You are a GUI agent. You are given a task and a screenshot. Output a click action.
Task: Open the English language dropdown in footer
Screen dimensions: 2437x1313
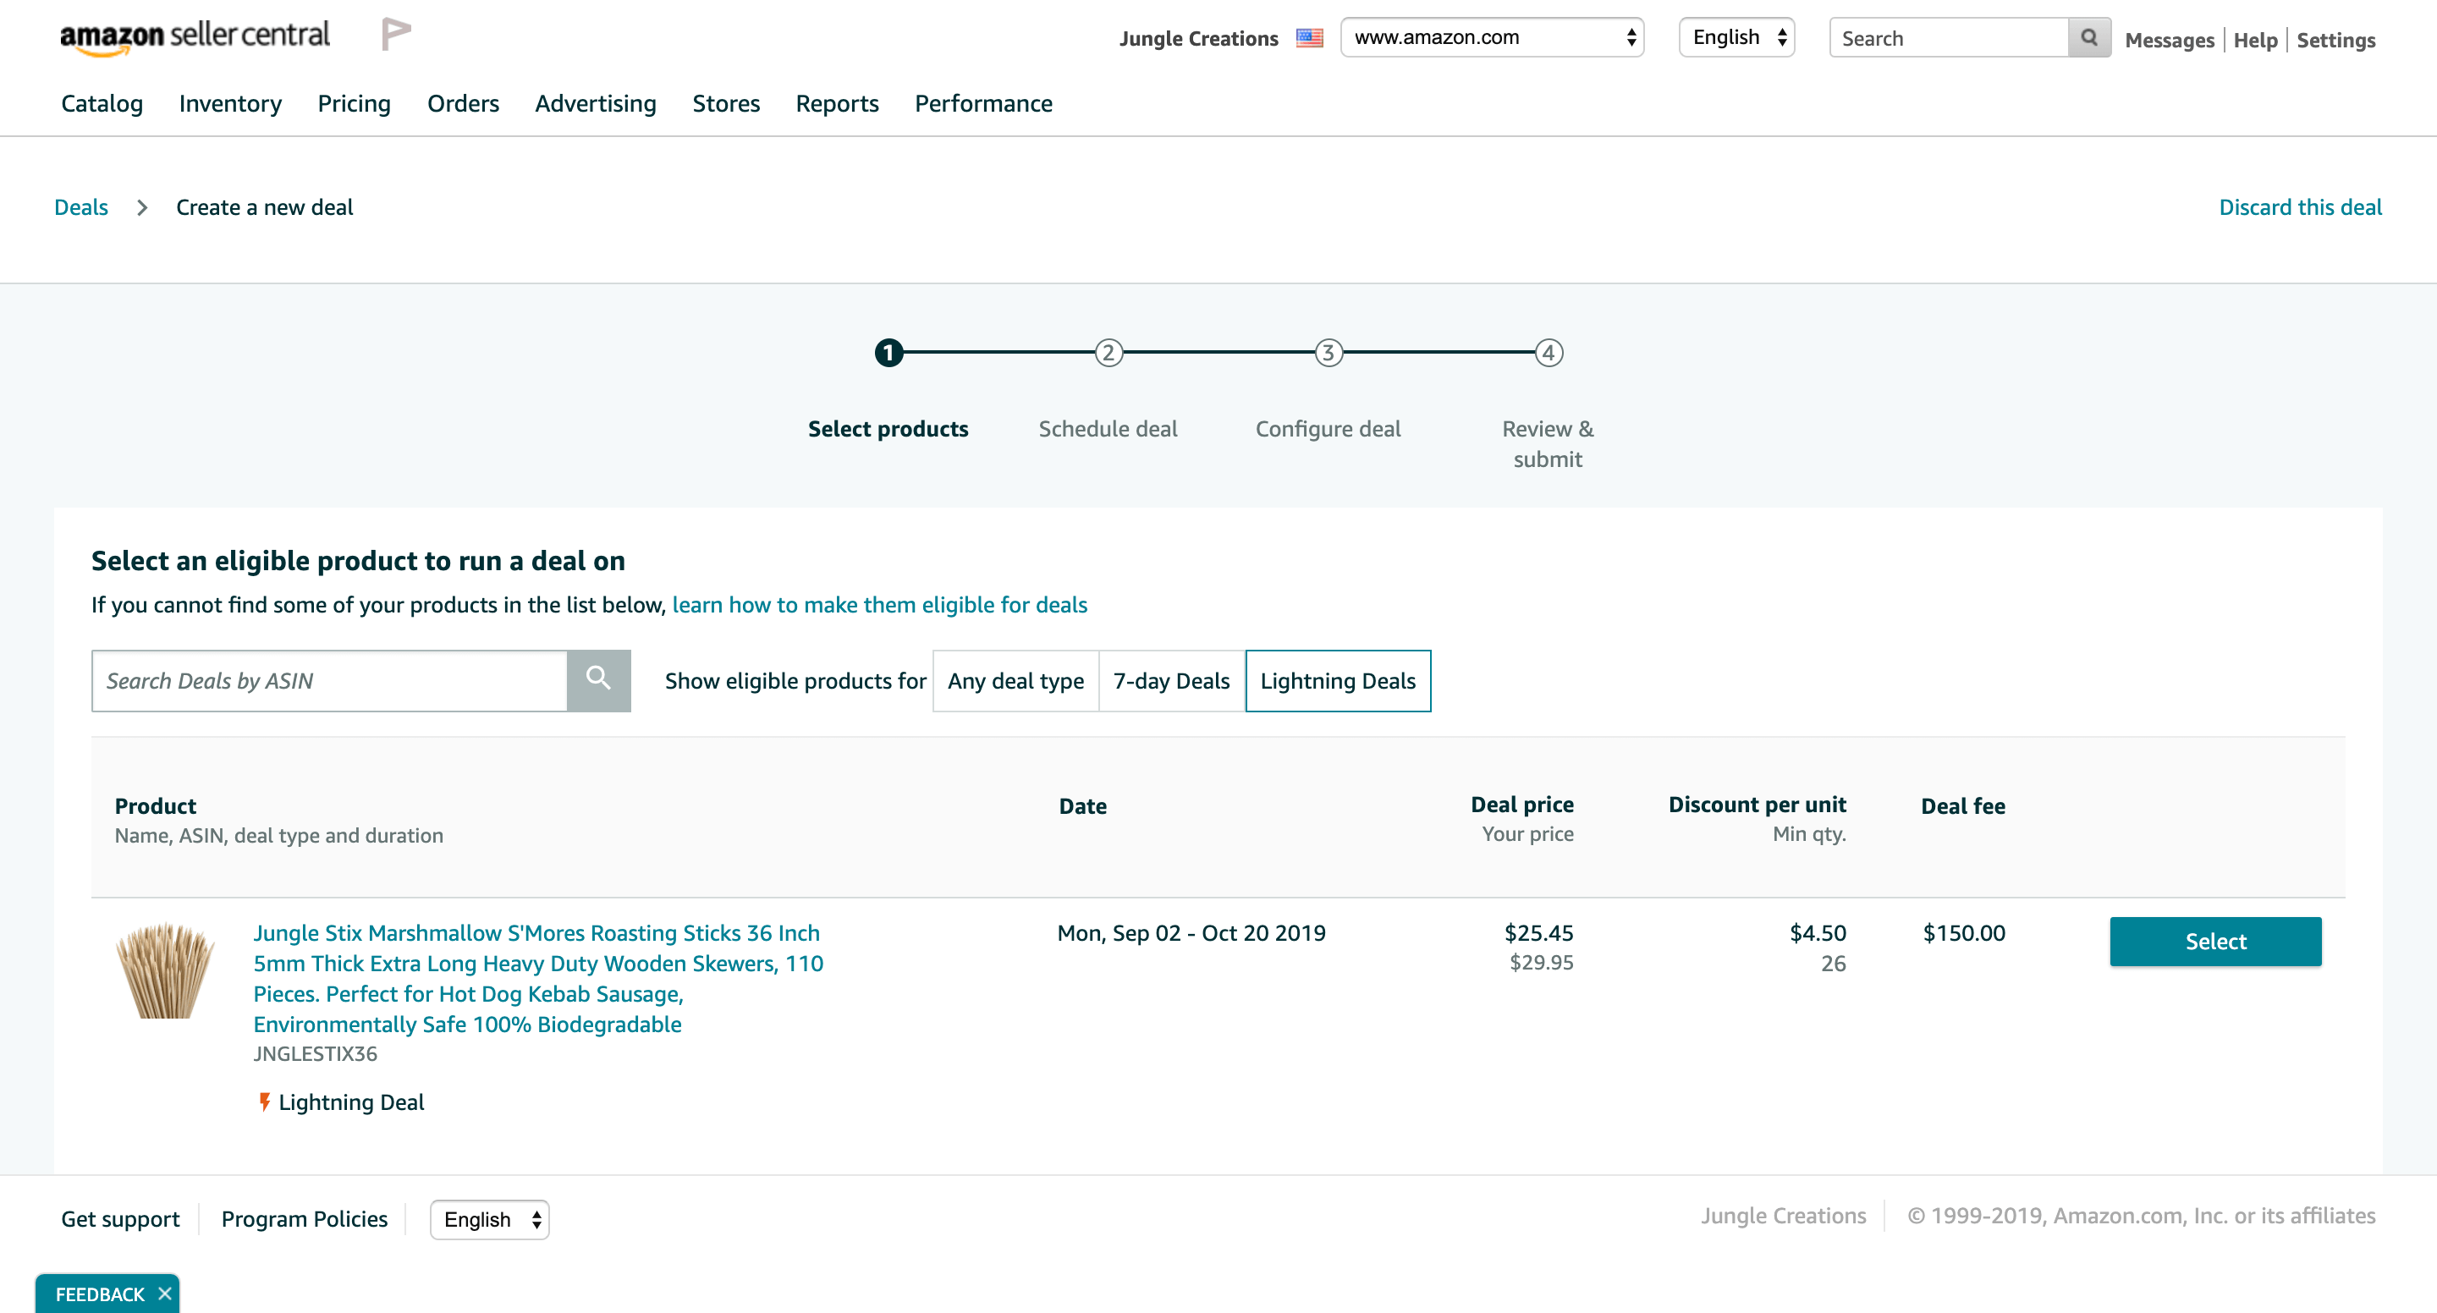click(x=488, y=1221)
